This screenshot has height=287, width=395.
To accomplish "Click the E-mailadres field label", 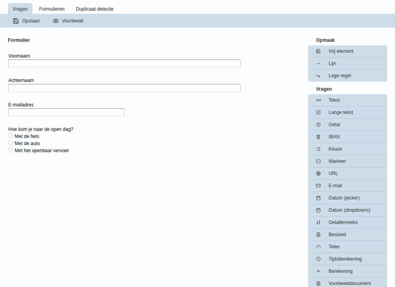I will click(x=21, y=105).
